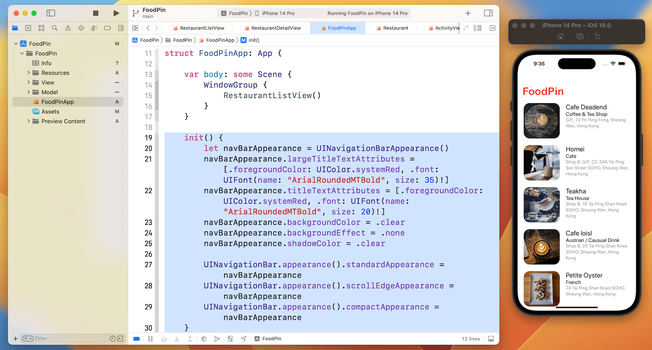Show the Breakpoint navigator tag icon
This screenshot has width=652, height=350.
108,28
